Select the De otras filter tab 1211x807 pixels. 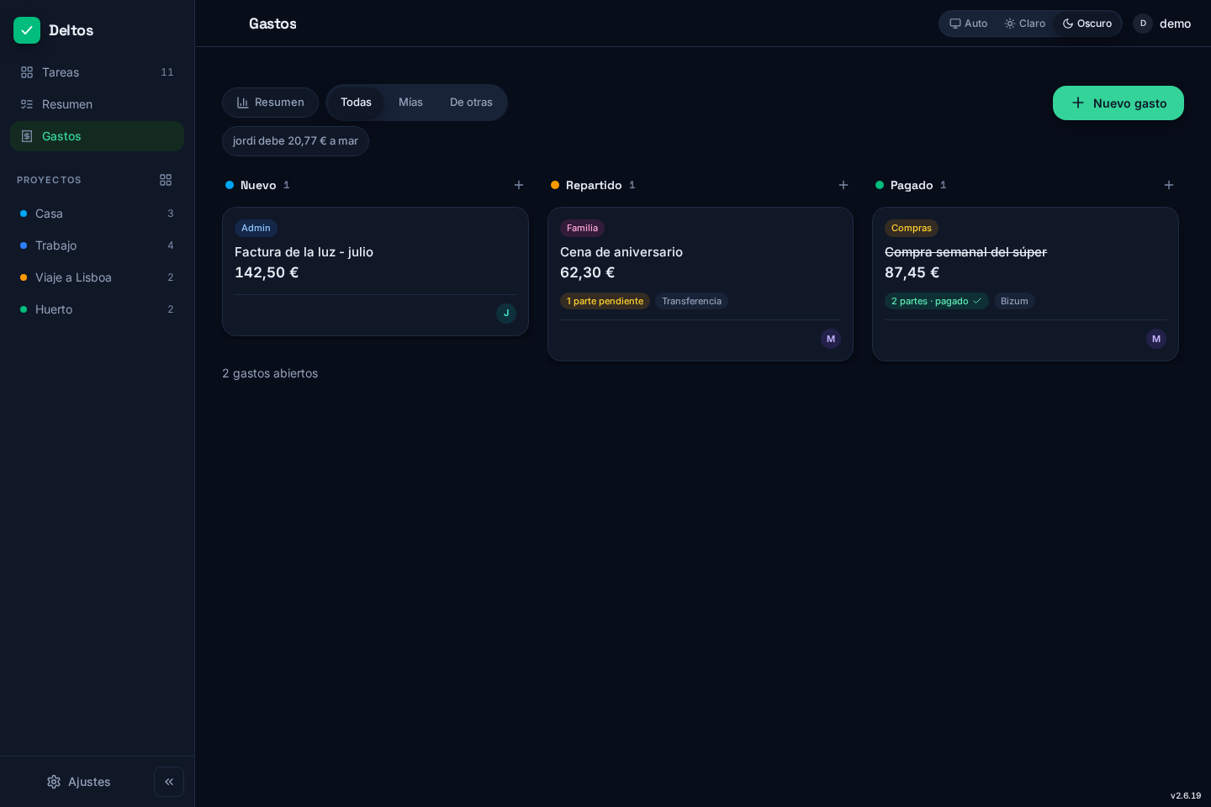click(471, 103)
